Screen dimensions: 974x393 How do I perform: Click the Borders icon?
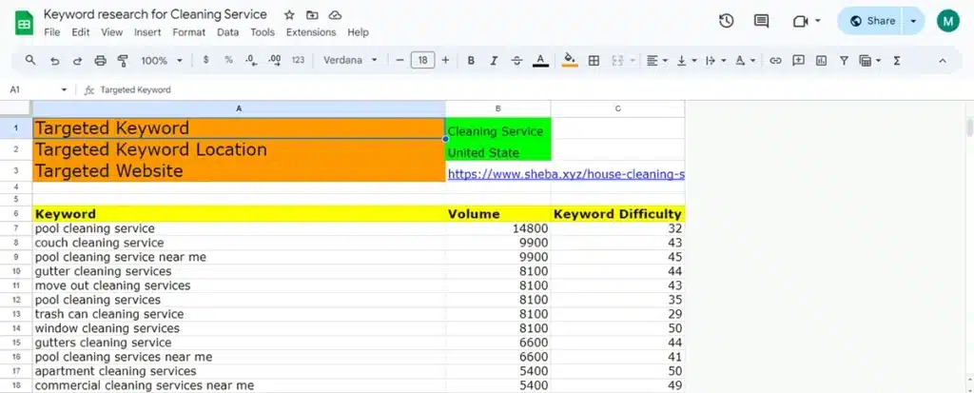(594, 60)
